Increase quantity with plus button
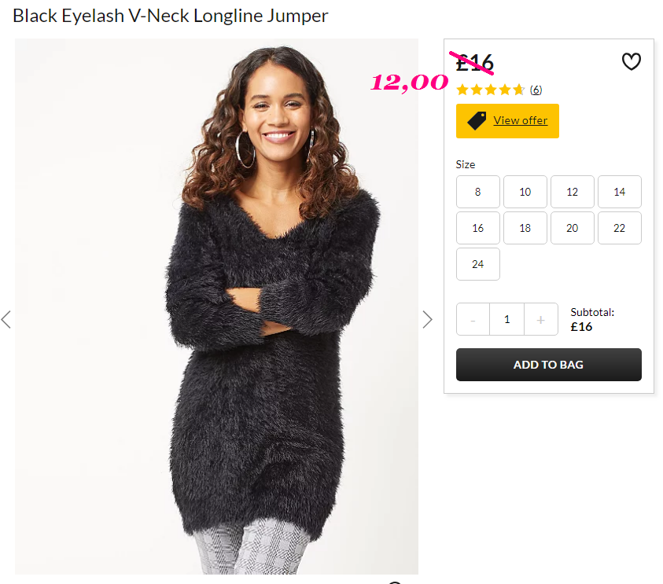 pos(541,319)
